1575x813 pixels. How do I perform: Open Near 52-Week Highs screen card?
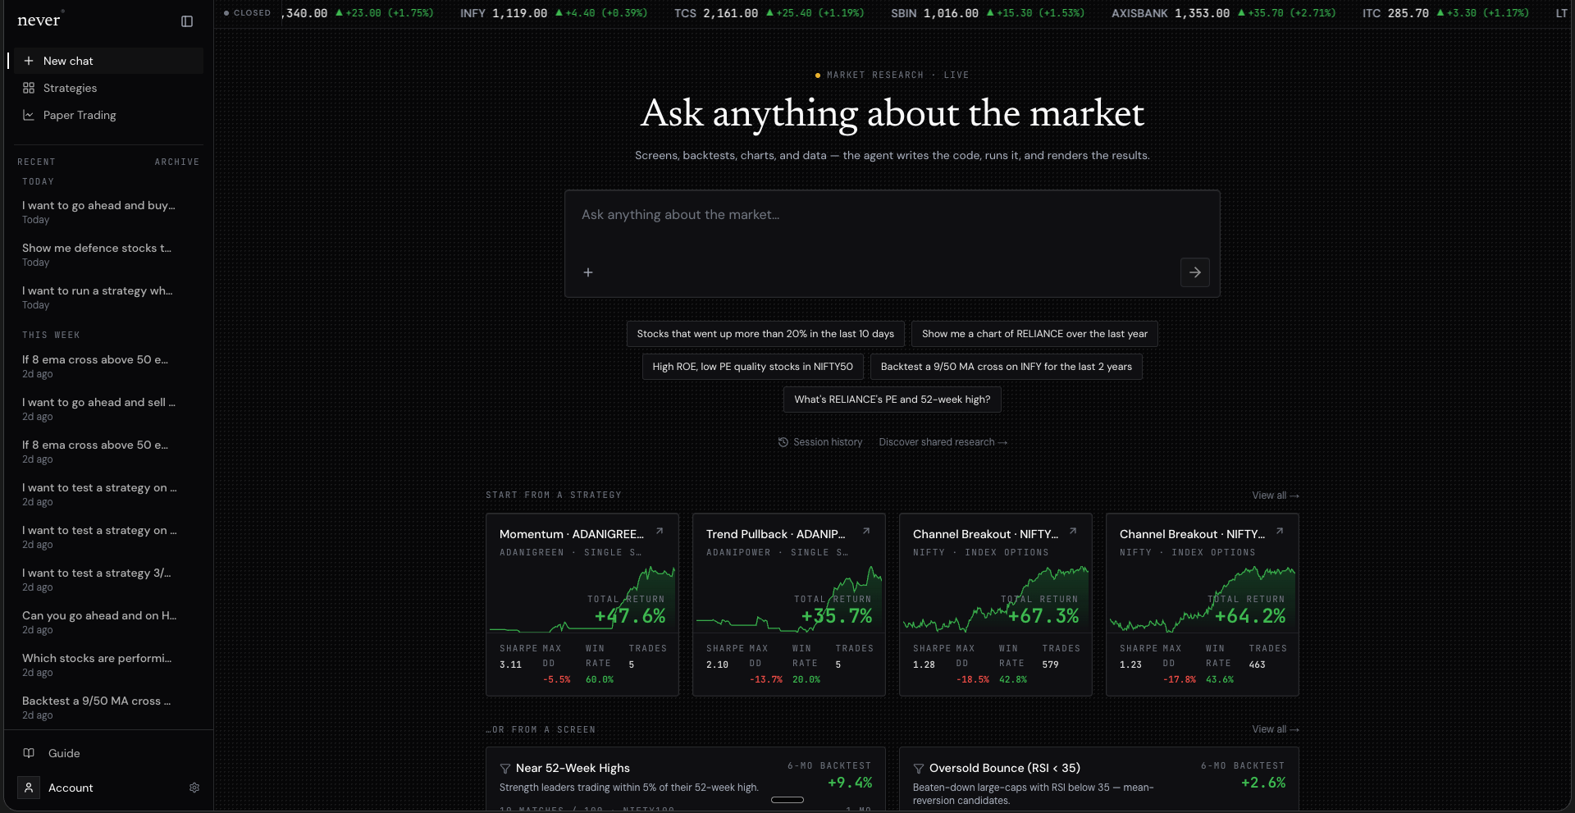pyautogui.click(x=686, y=779)
